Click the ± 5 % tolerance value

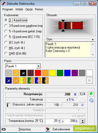click(x=70, y=100)
